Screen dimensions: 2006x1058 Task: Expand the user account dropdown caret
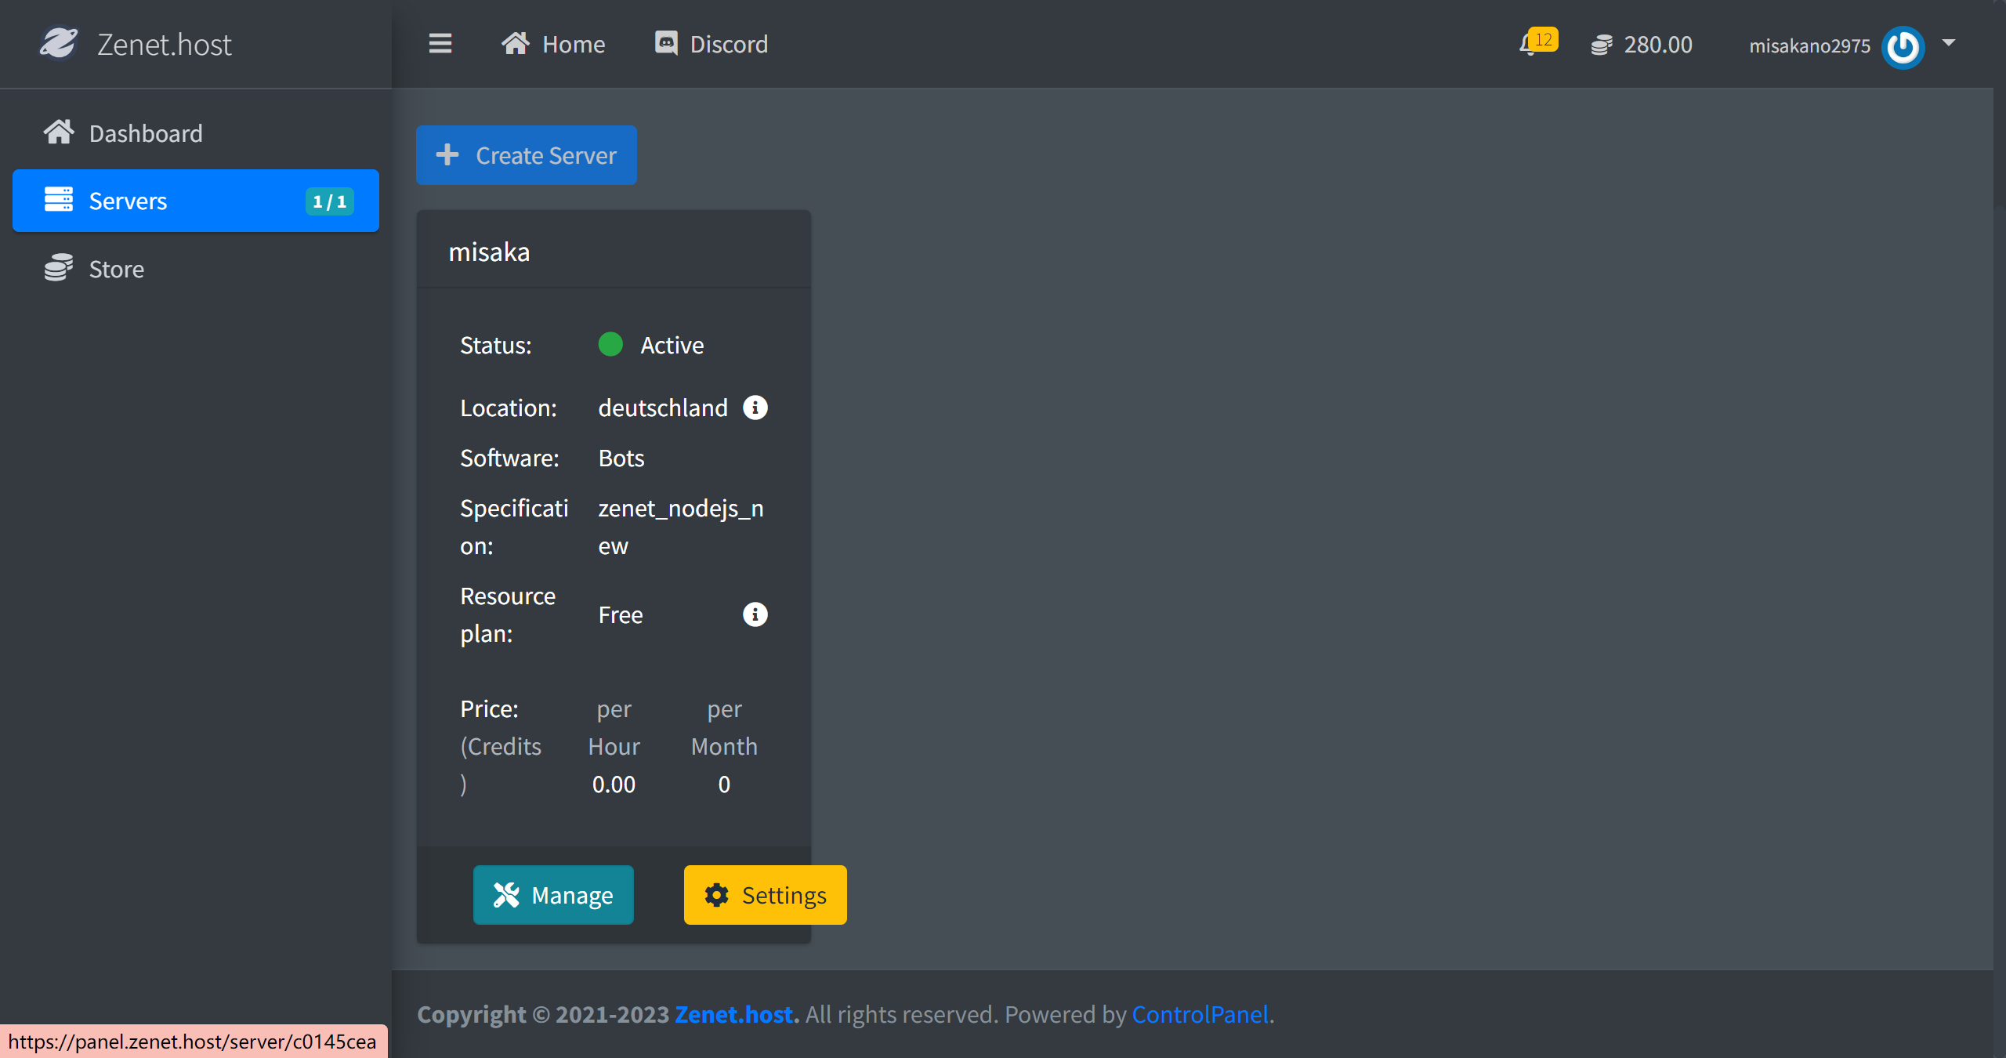(1949, 43)
